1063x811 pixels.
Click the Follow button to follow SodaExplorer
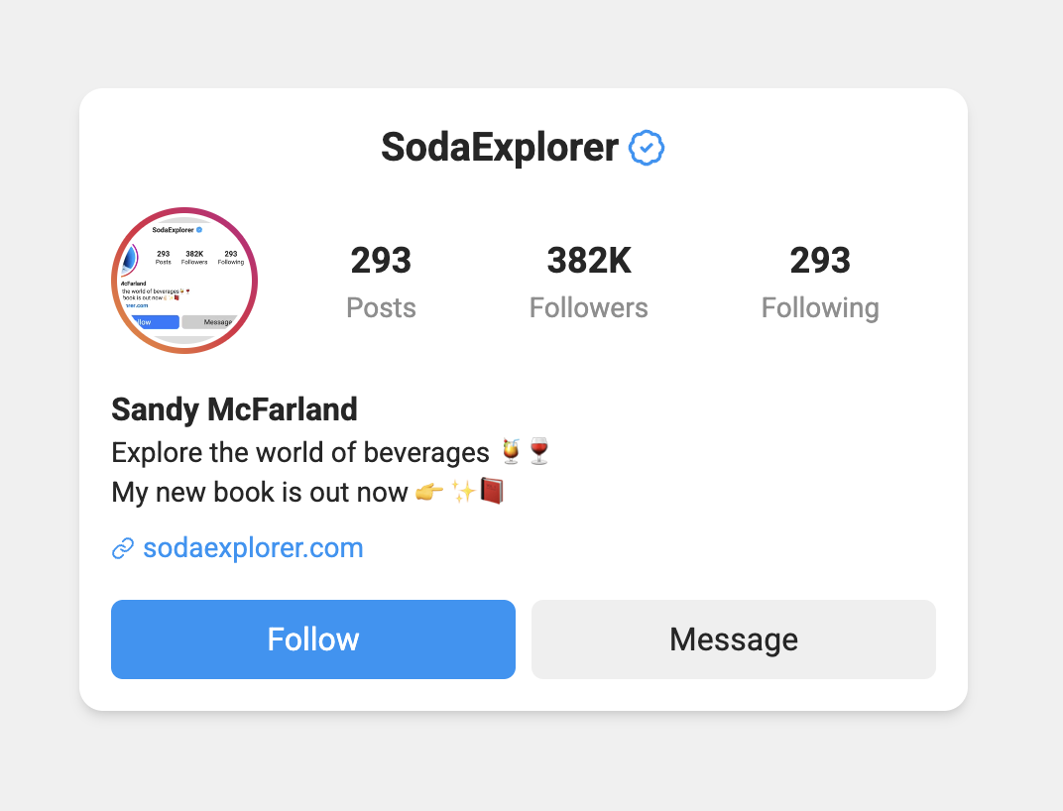tap(312, 639)
